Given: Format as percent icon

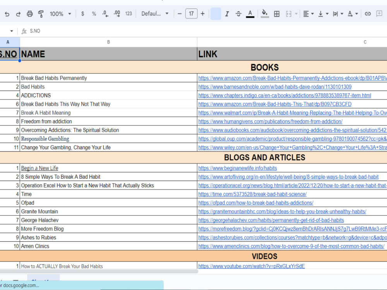Looking at the screenshot, I should (x=94, y=14).
